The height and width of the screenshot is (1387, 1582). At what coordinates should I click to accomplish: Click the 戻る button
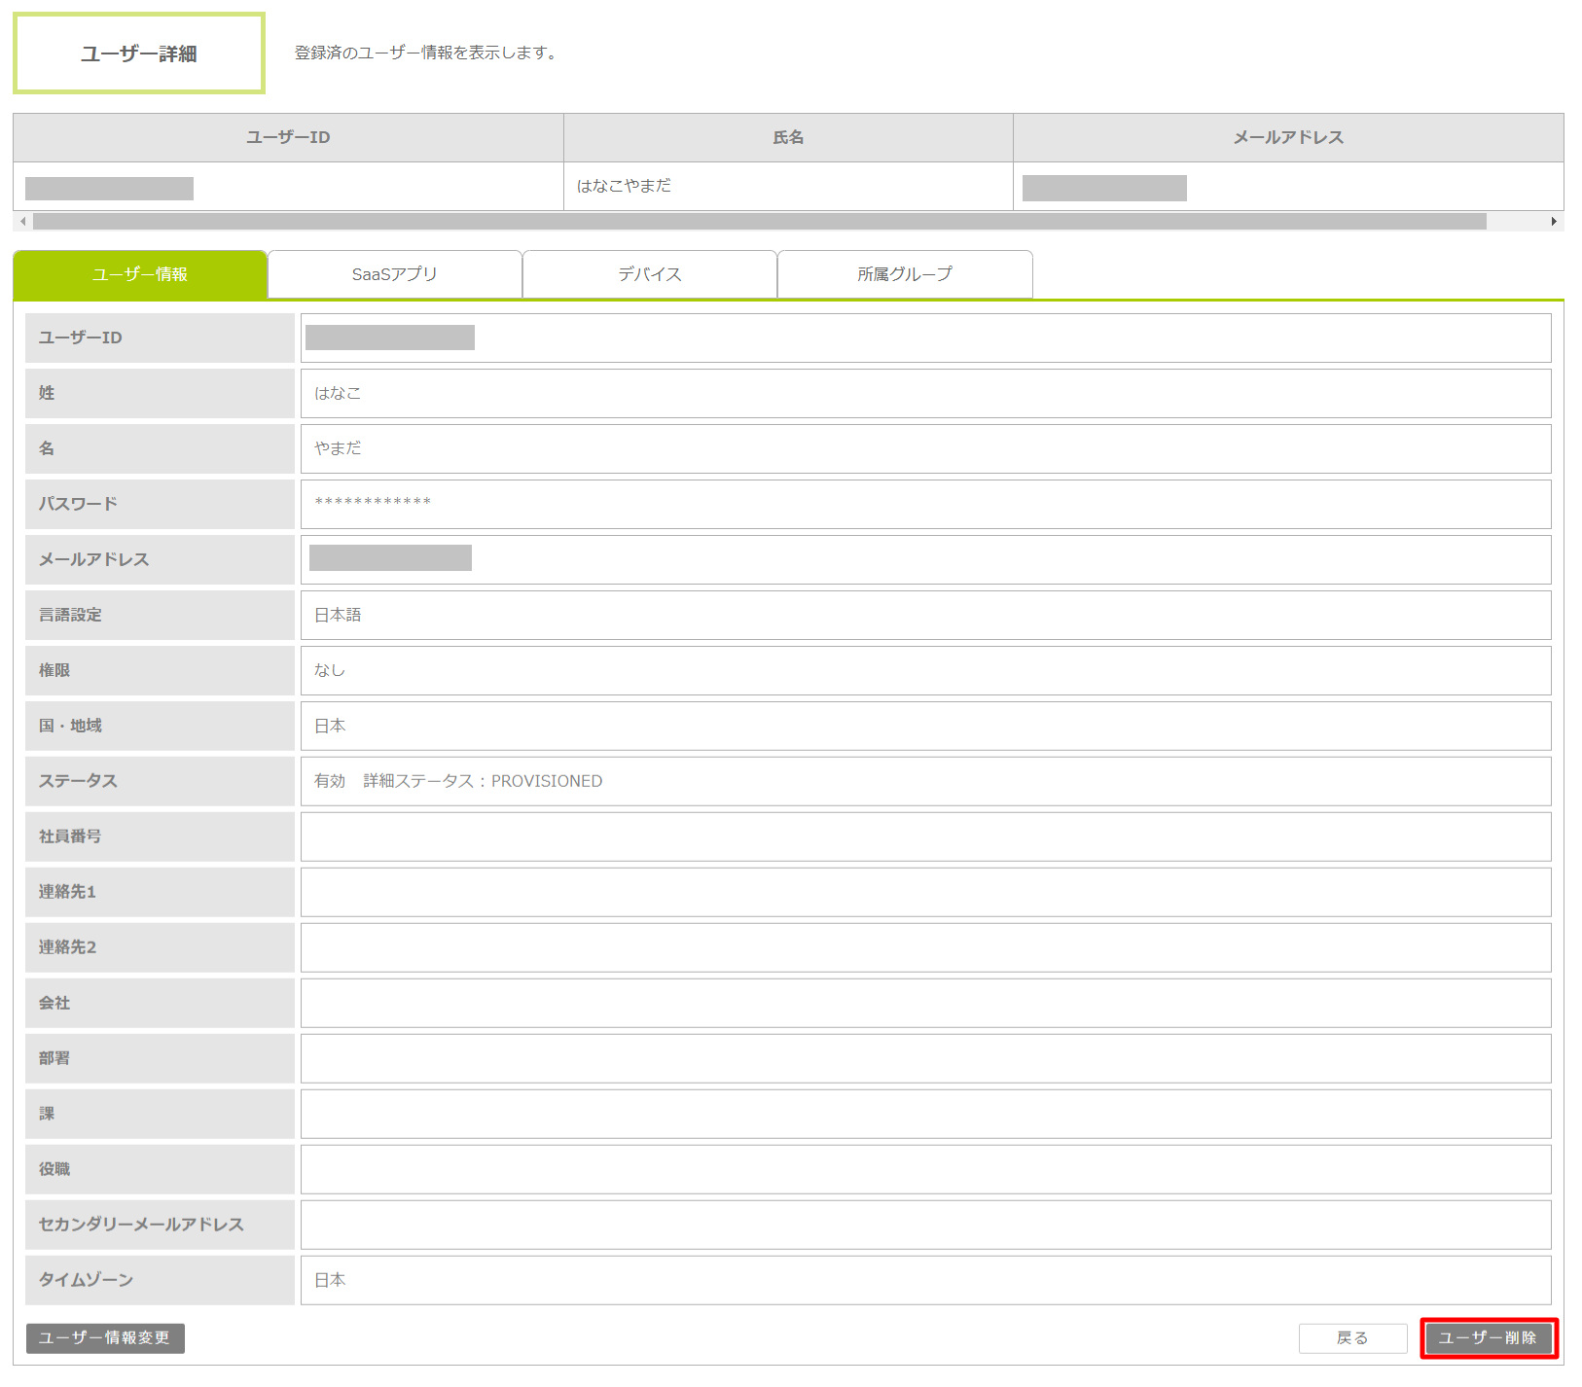click(1351, 1338)
